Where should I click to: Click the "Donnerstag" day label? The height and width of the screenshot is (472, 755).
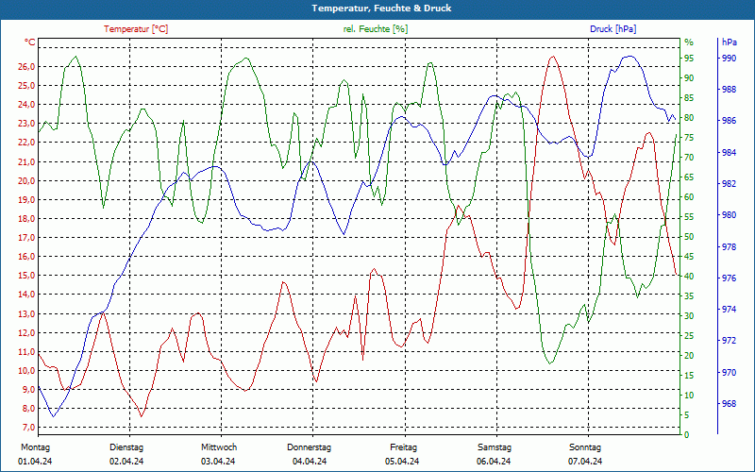point(310,447)
